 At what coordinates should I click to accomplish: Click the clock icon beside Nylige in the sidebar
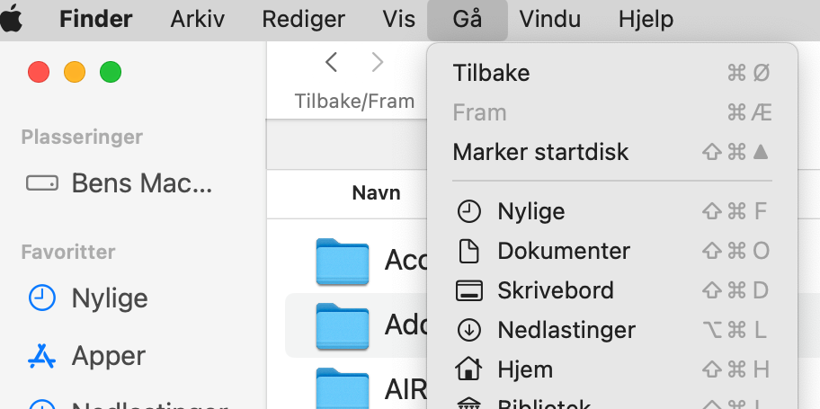[41, 298]
